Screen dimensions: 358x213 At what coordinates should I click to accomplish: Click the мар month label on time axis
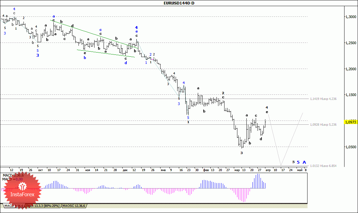[x=237, y=170]
